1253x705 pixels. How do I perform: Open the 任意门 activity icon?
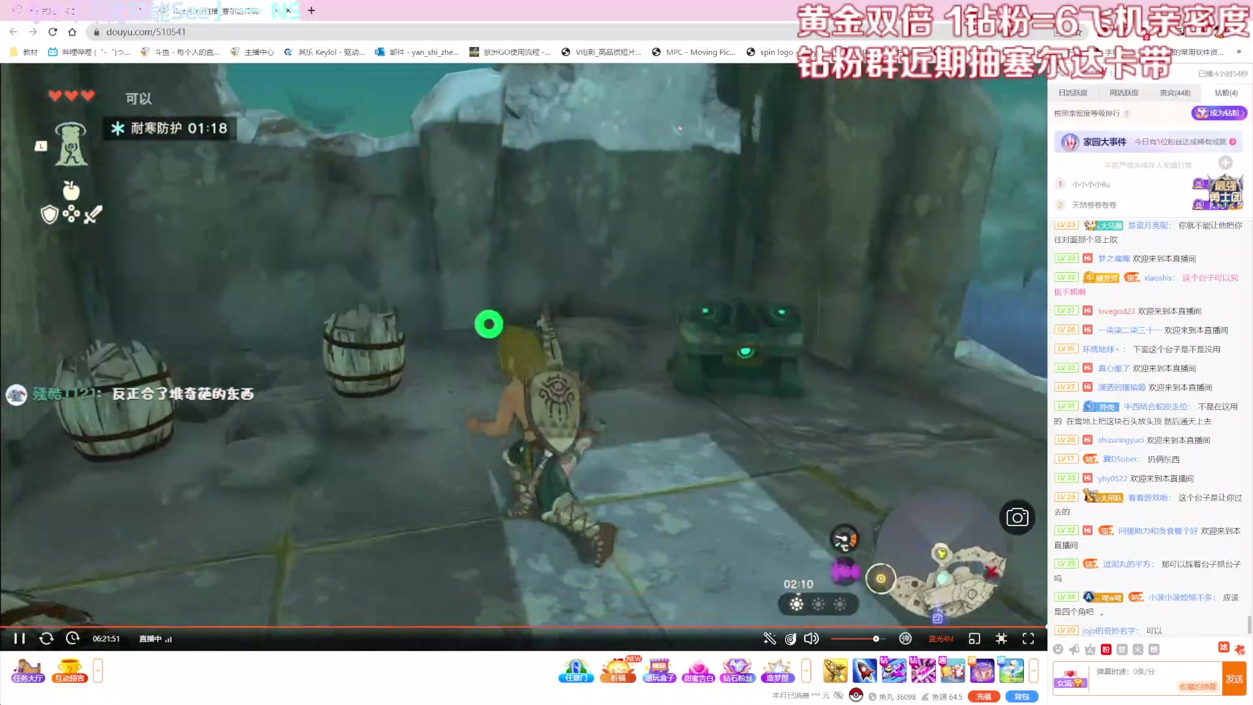coord(576,670)
